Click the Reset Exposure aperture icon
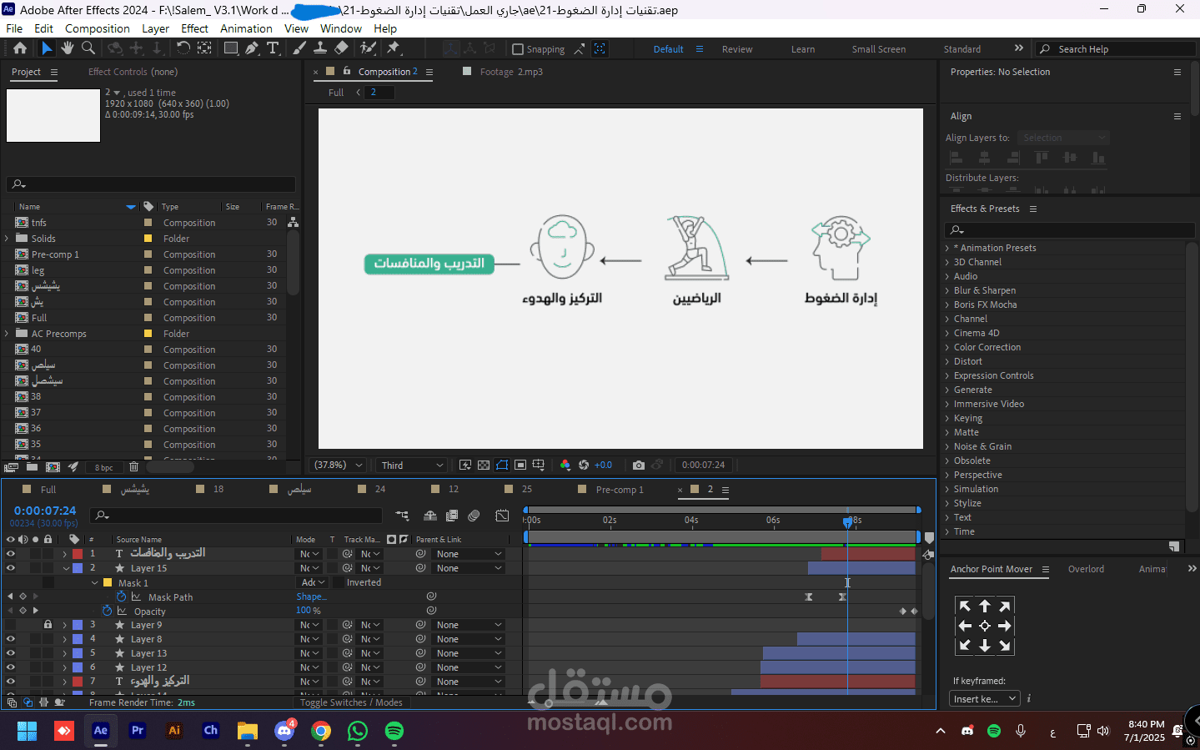Image resolution: width=1200 pixels, height=750 pixels. pos(584,466)
